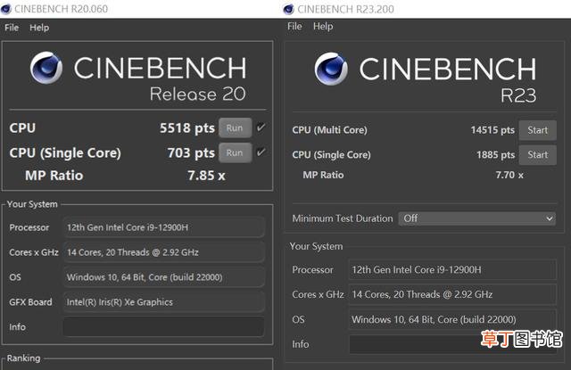Click the Cinebench Release 20 sphere logo
571x370 pixels.
point(46,68)
